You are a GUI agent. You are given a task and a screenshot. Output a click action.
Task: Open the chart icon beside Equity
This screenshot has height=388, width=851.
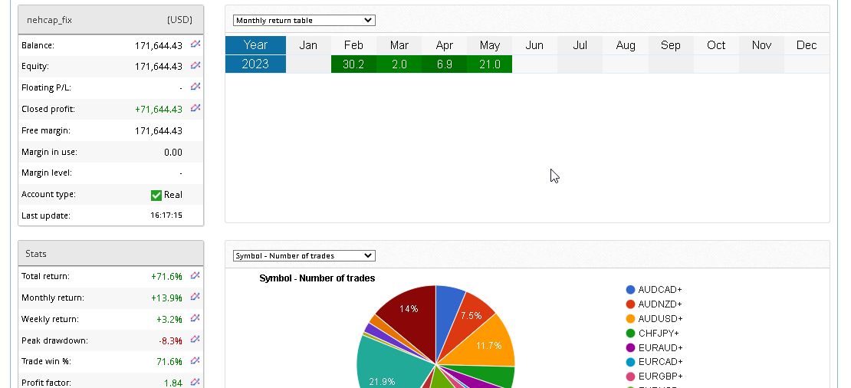pos(195,66)
